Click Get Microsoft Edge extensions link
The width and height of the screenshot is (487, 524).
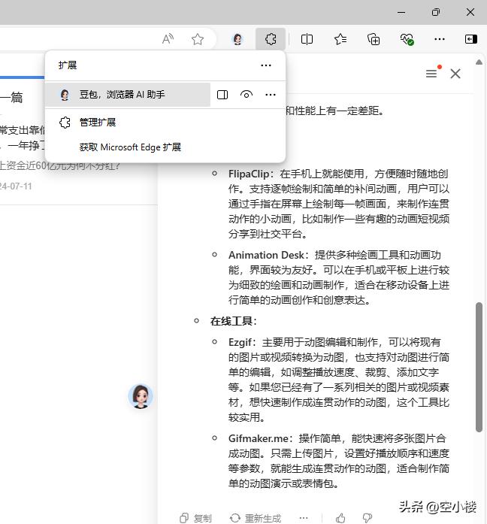pos(130,147)
